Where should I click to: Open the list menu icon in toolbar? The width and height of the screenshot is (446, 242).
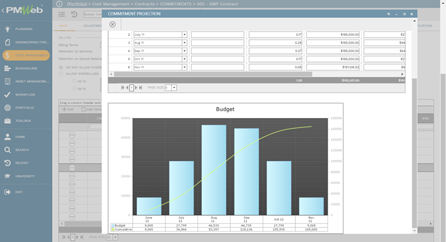(x=62, y=14)
